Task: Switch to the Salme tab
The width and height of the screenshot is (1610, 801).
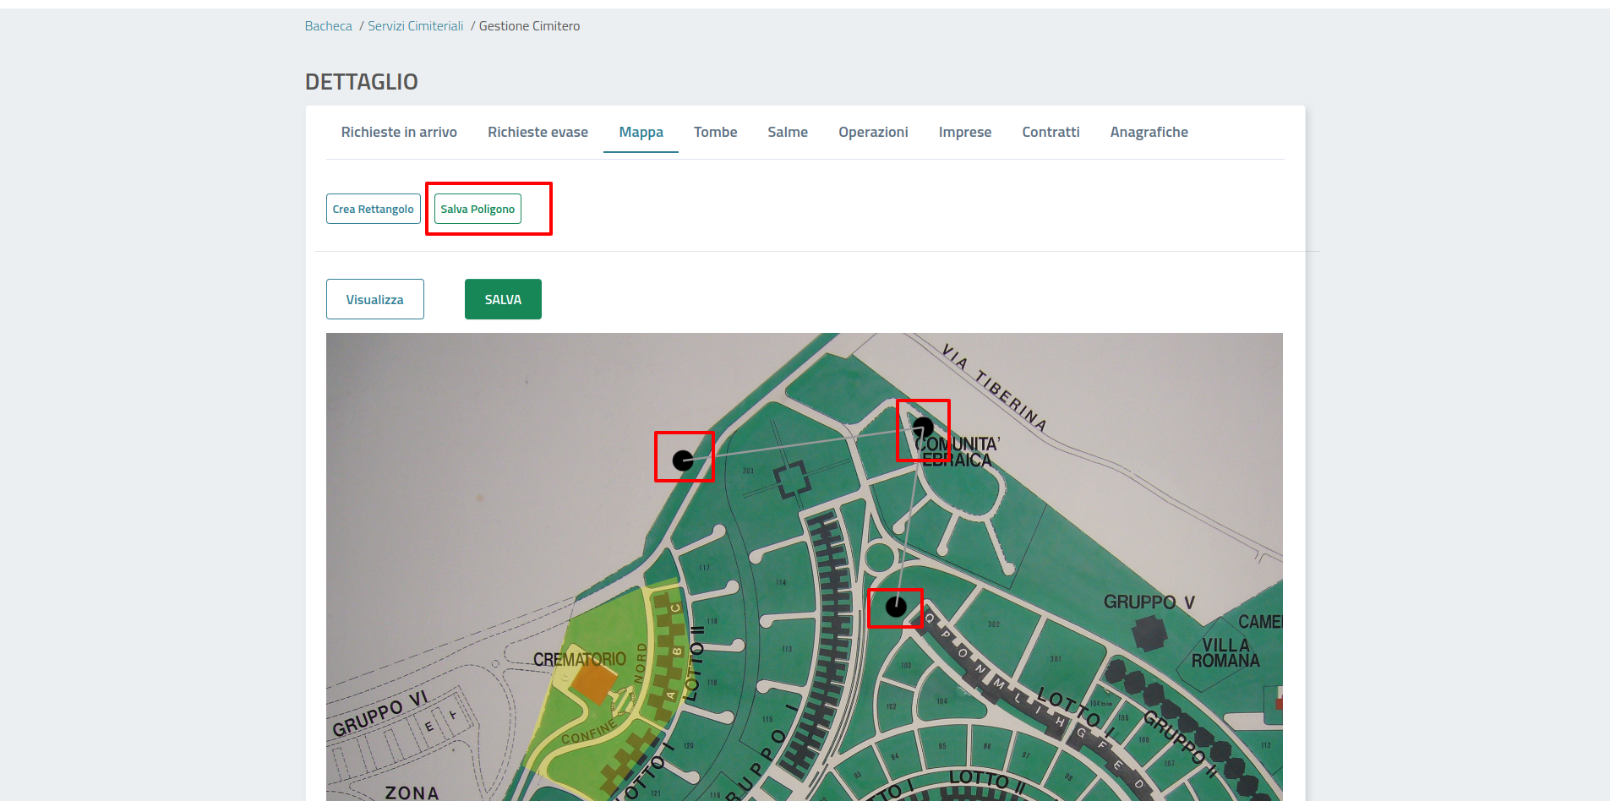Action: [x=788, y=132]
